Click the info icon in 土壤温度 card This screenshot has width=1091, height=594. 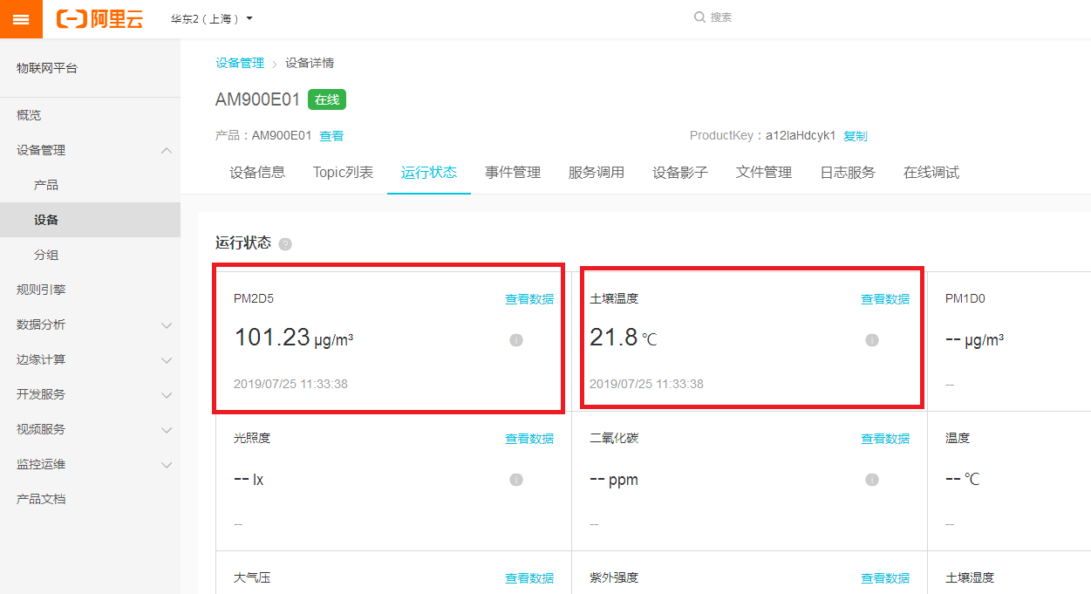[x=872, y=340]
